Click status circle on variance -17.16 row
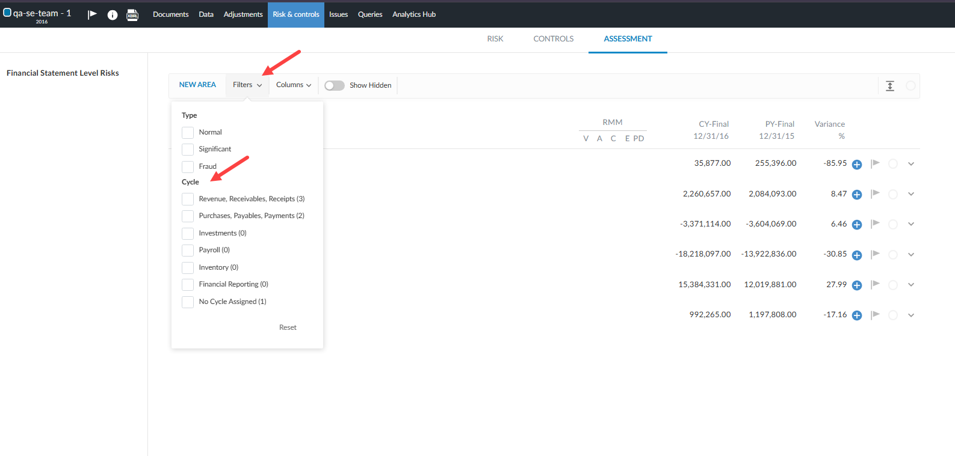The image size is (955, 456). pos(893,315)
